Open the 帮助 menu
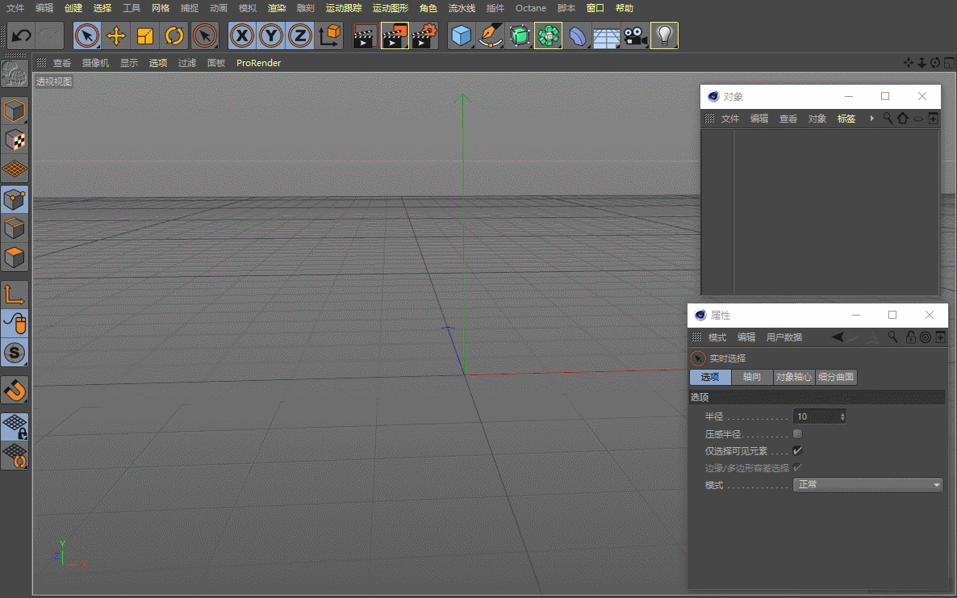 [625, 8]
